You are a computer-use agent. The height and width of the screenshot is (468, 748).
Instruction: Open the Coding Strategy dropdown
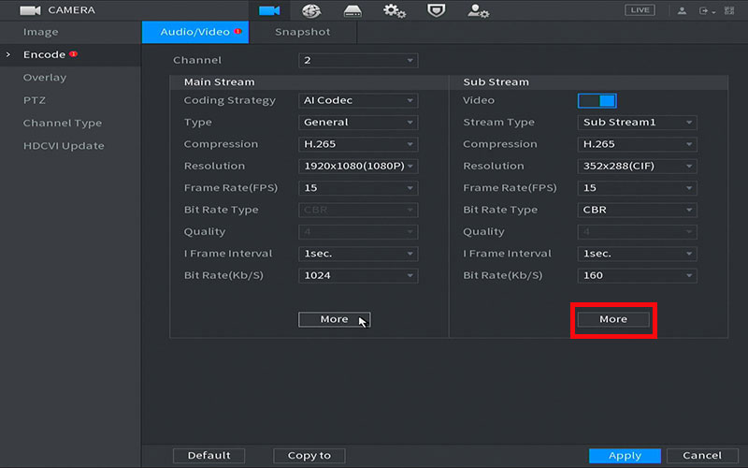(x=358, y=100)
